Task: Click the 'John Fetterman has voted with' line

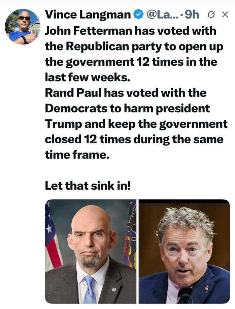Action: click(x=131, y=31)
